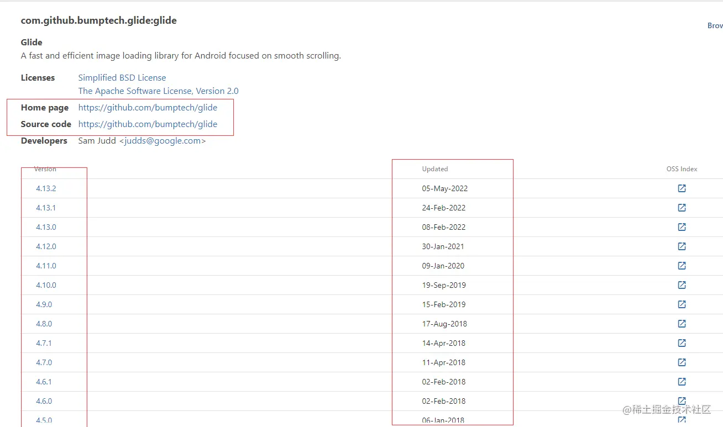Open version 4.7.1 link
723x427 pixels.
click(x=44, y=343)
